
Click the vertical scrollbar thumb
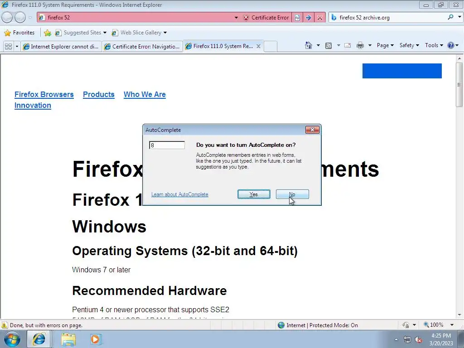(x=459, y=84)
